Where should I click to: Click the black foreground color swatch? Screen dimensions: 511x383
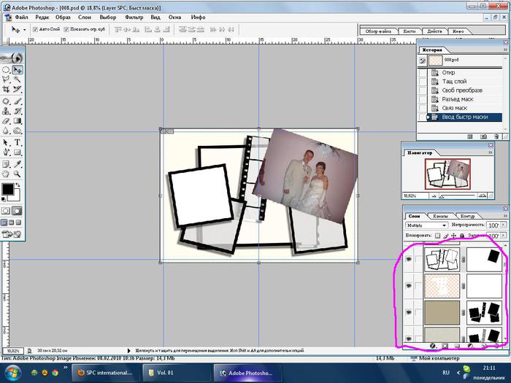coord(8,189)
